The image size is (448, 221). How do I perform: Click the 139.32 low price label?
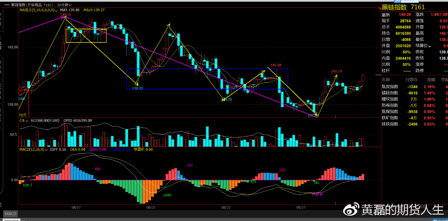pyautogui.click(x=137, y=88)
